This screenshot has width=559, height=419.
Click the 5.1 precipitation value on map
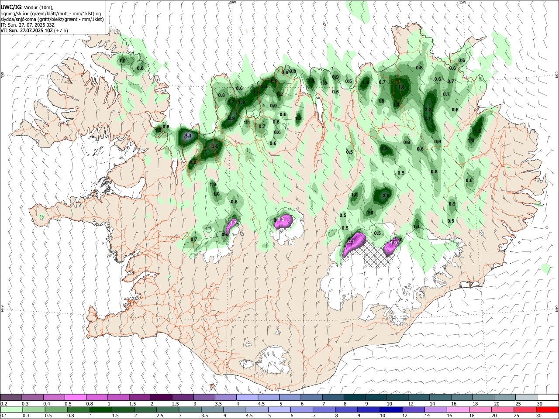coord(188,136)
